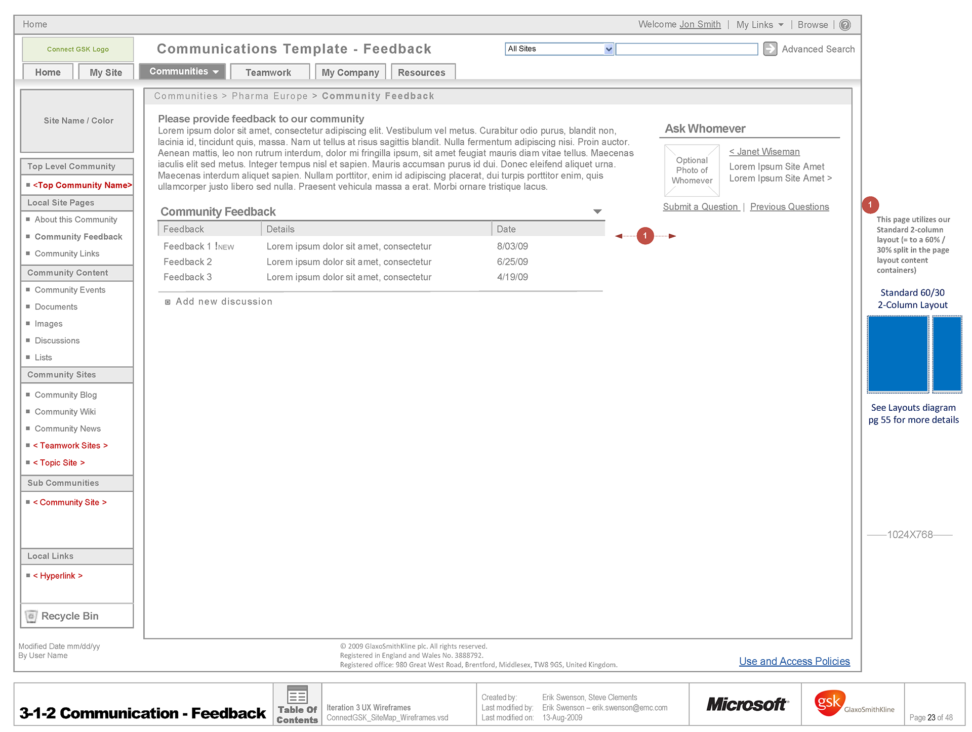This screenshot has height=732, width=972.
Task: Open the All Sites dropdown
Action: tap(609, 49)
